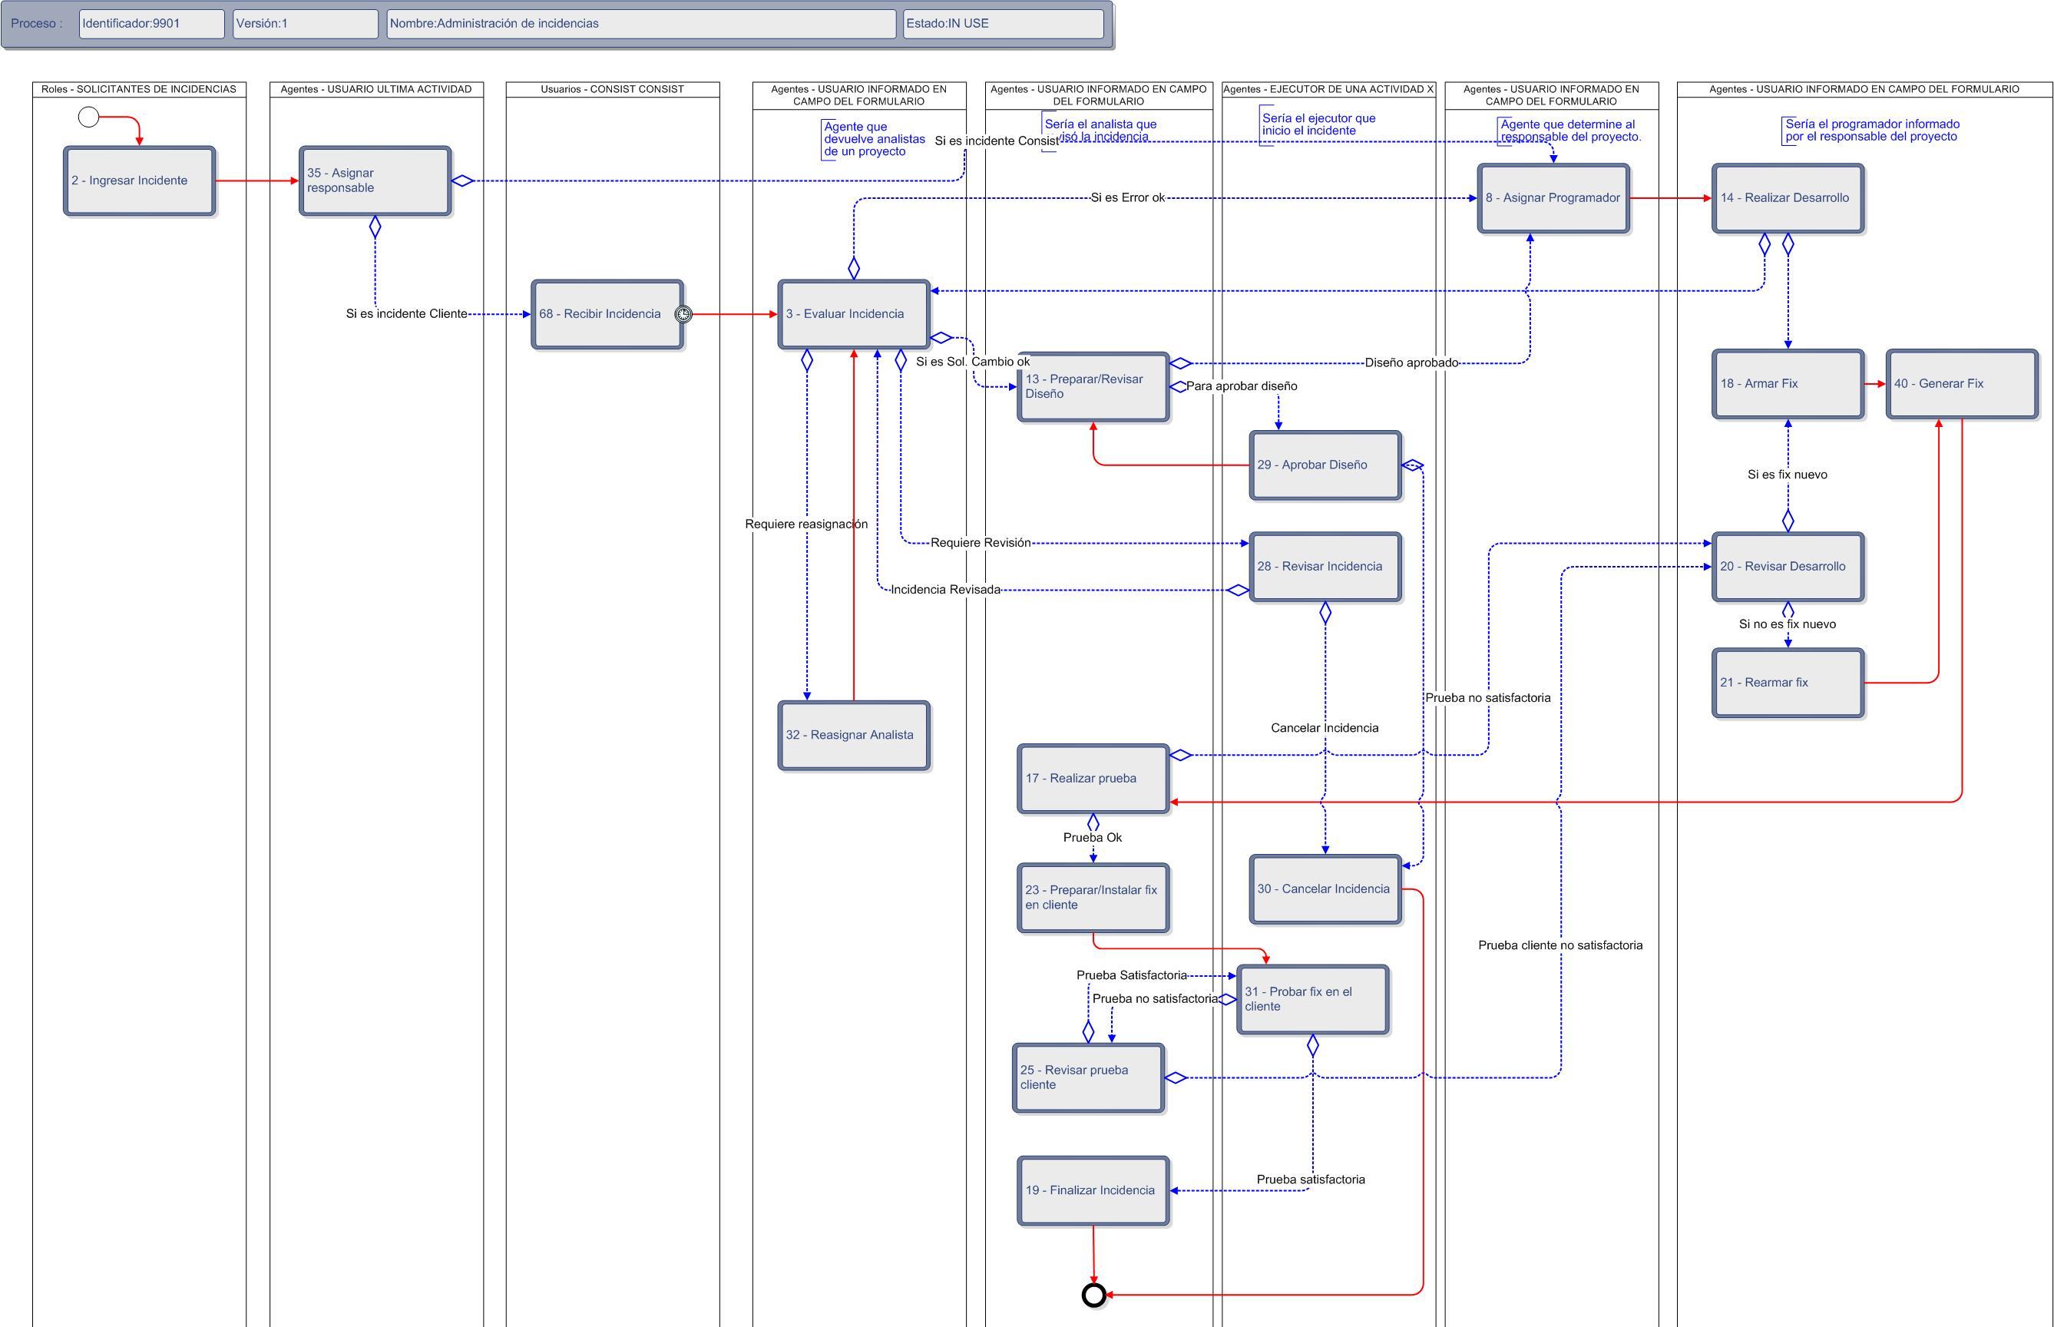This screenshot has width=2054, height=1327.
Task: Select the '68 - Recibir Incidencia' activity
Action: [x=607, y=315]
